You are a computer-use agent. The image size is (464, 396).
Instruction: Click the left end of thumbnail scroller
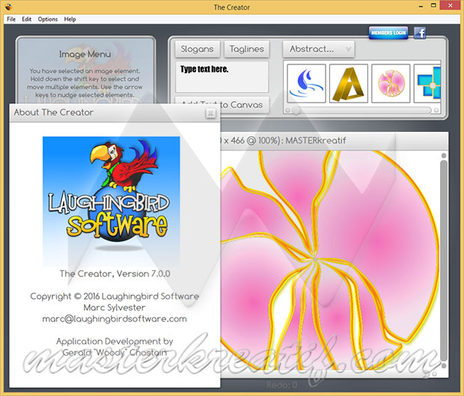287,110
